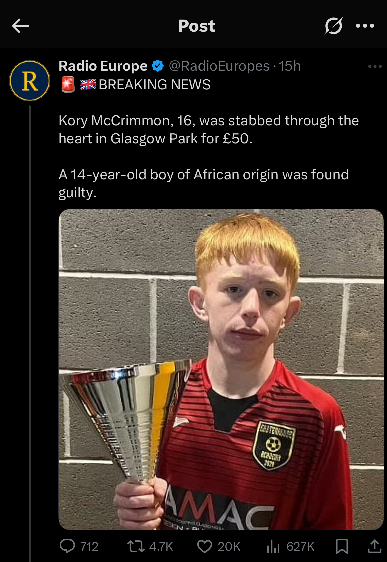Viewport: 387px width, 562px height.
Task: Like the post with the heart icon
Action: point(205,546)
